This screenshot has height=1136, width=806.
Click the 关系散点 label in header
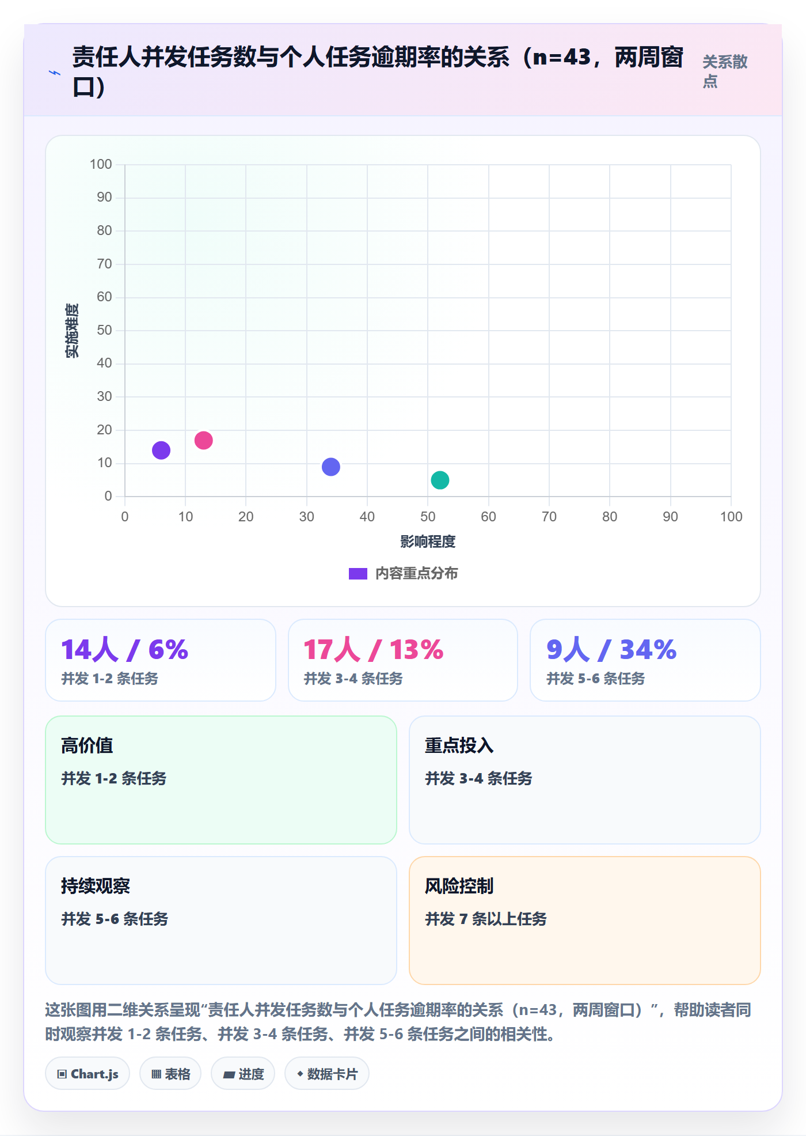pyautogui.click(x=725, y=71)
